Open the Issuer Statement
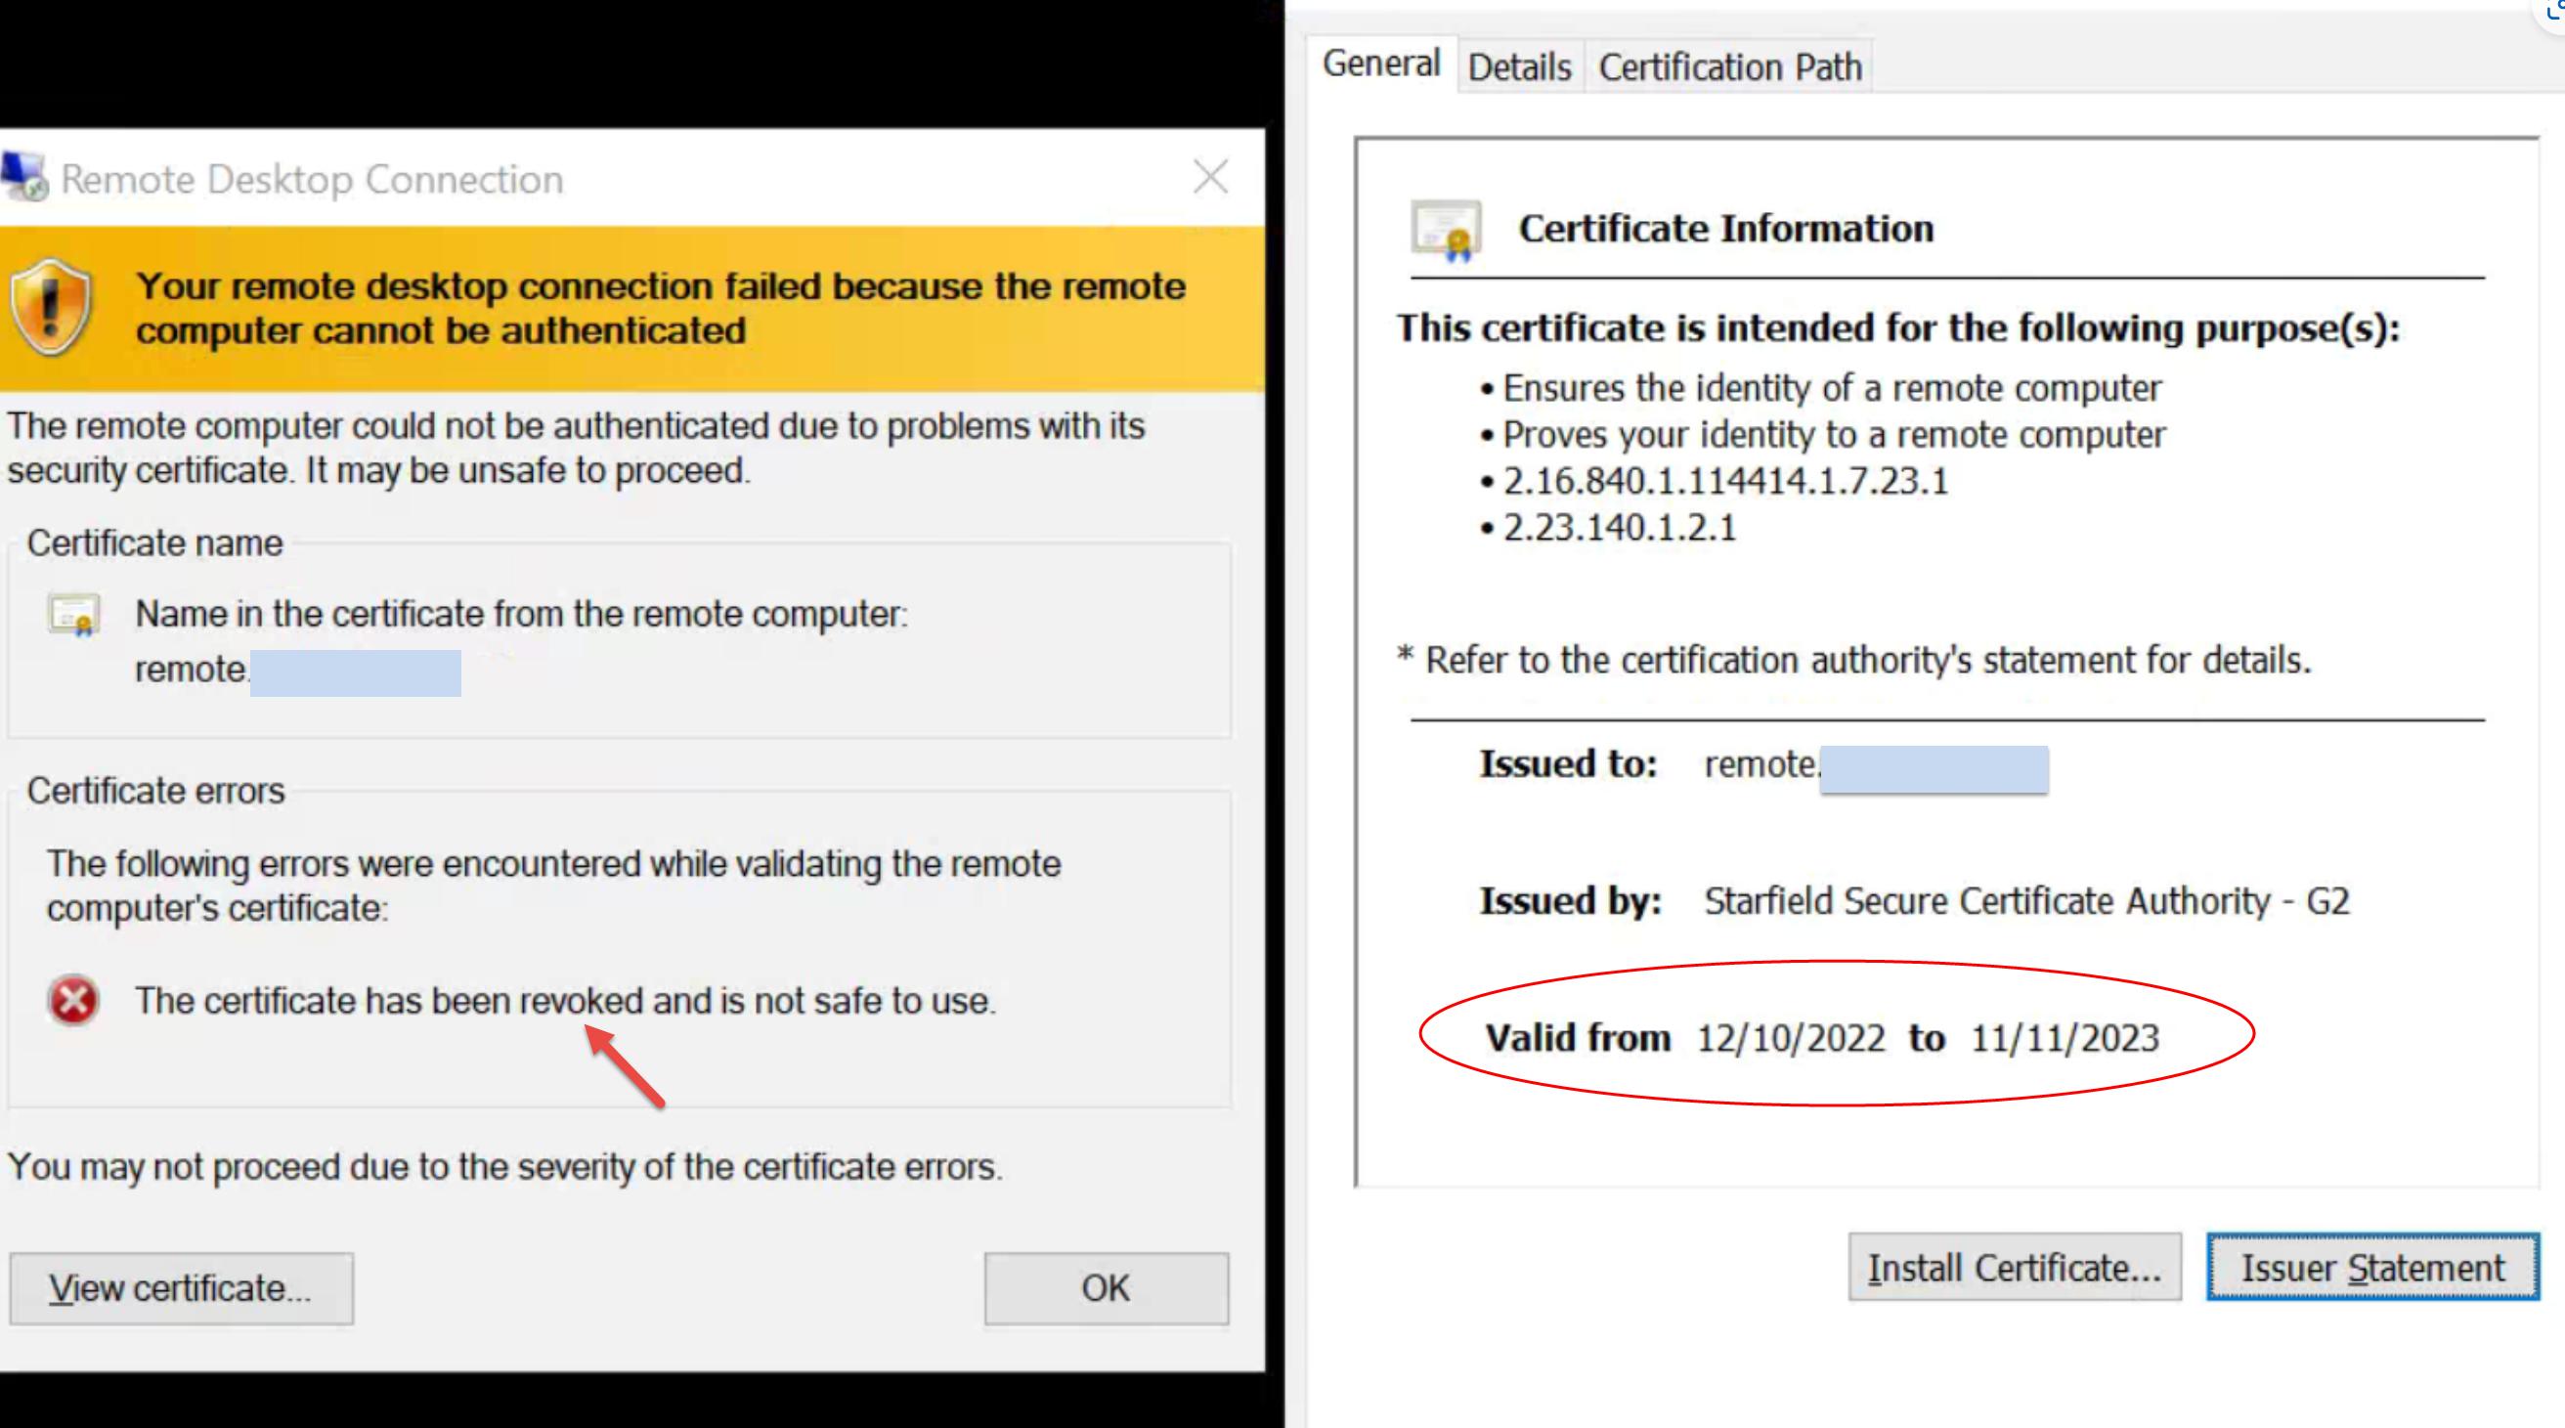 coord(2371,1268)
